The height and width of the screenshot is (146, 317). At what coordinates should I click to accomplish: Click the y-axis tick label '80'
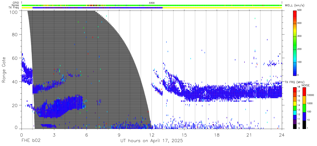point(15,34)
